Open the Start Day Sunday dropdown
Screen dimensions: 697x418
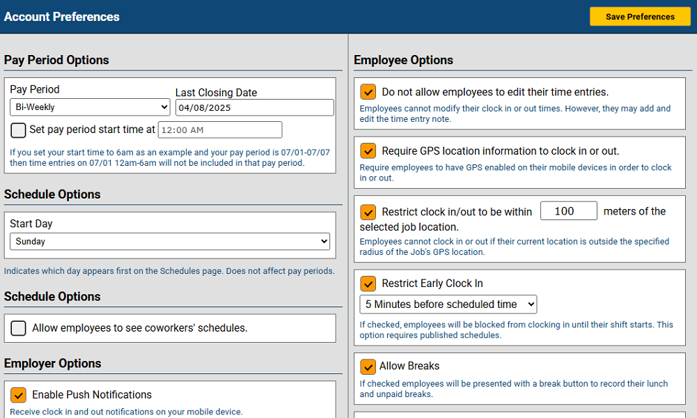point(170,242)
